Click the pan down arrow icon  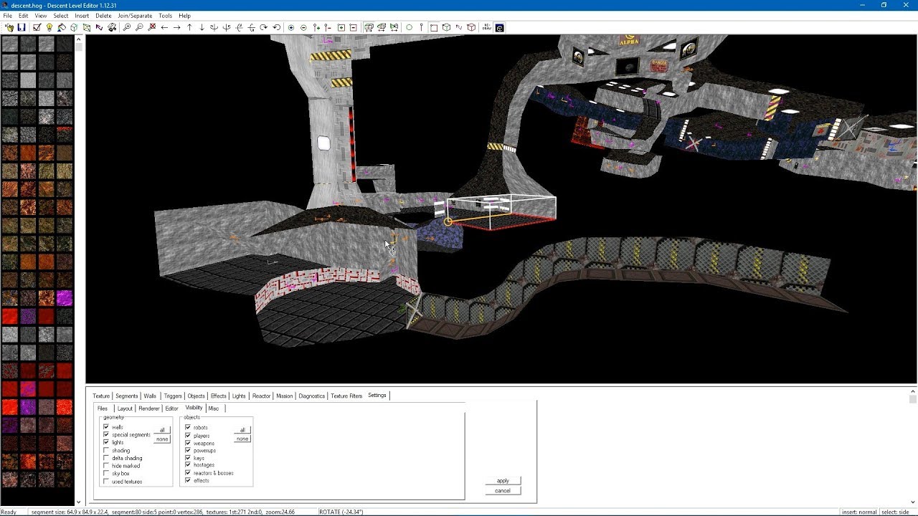tap(202, 27)
